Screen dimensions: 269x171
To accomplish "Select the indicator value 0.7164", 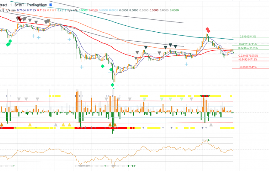I will coord(22,10).
